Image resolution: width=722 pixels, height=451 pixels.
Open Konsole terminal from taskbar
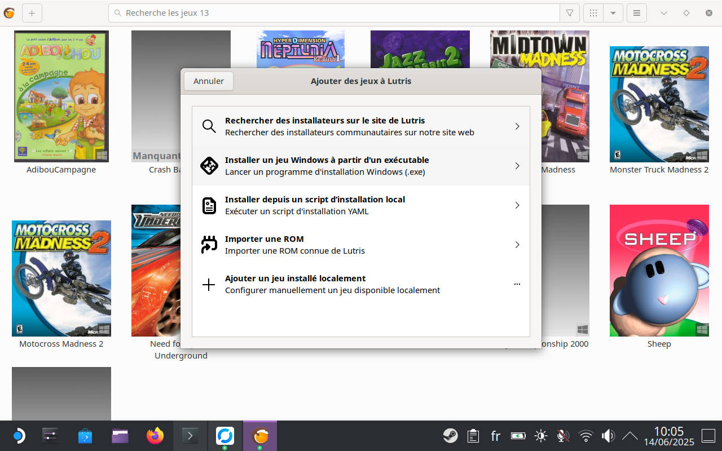click(190, 436)
